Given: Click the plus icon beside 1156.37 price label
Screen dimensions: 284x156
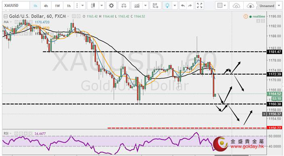Looking at the screenshot, I should click(x=265, y=114).
